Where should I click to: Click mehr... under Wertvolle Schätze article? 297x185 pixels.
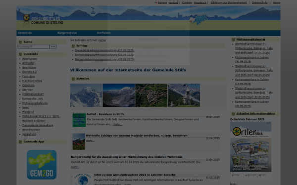click(x=91, y=141)
